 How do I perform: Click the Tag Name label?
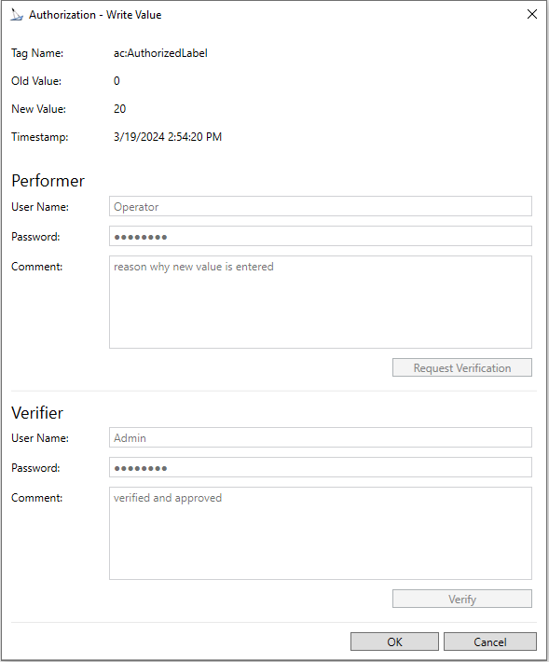click(37, 53)
